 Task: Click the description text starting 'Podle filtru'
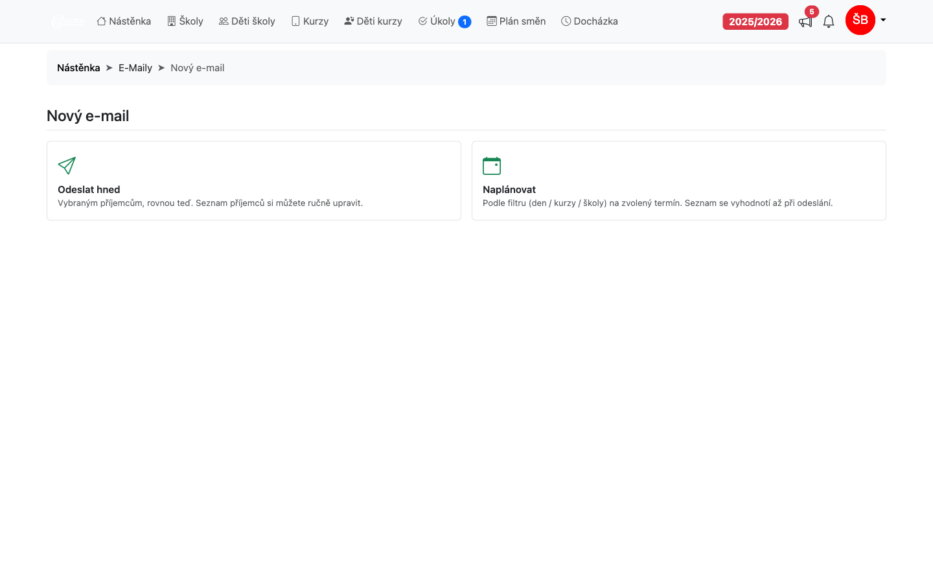658,203
